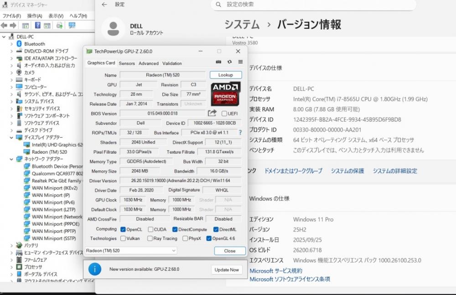This screenshot has height=295, width=456.
Task: Open the Radeon (TM) 520 GPU dropdown
Action: point(131,251)
